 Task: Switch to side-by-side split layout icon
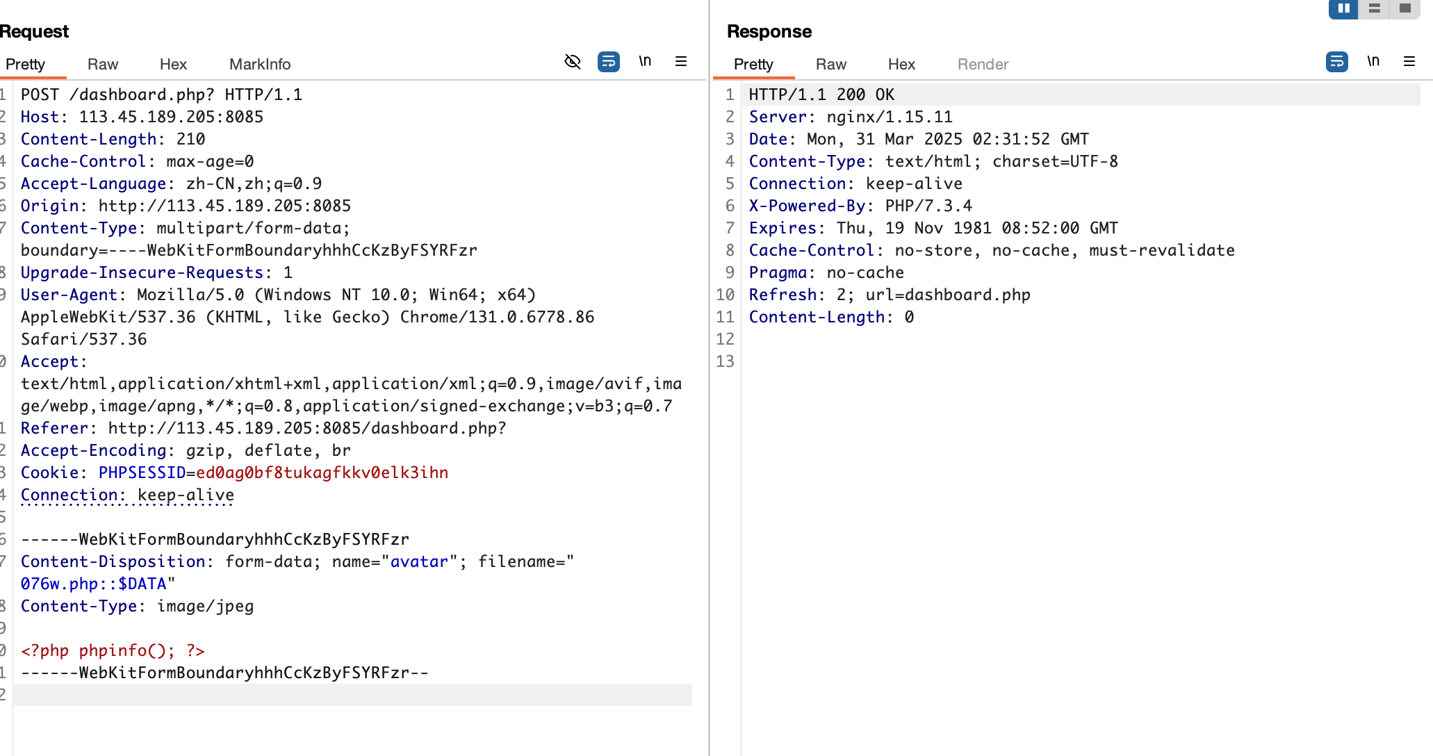pyautogui.click(x=1343, y=8)
